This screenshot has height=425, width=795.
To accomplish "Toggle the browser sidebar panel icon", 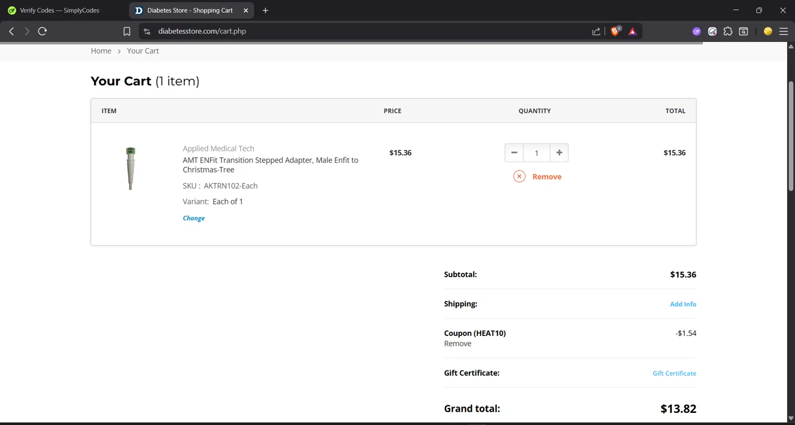I will [x=744, y=31].
